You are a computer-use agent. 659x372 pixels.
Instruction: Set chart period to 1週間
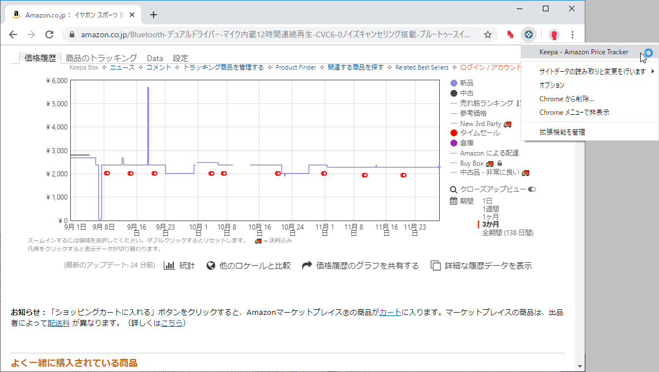[x=491, y=209]
